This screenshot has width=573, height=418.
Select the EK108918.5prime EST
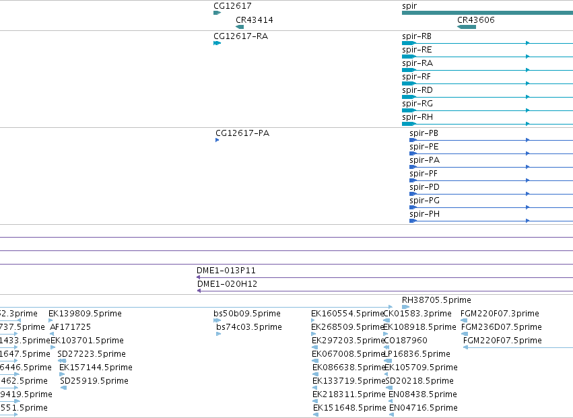click(386, 334)
